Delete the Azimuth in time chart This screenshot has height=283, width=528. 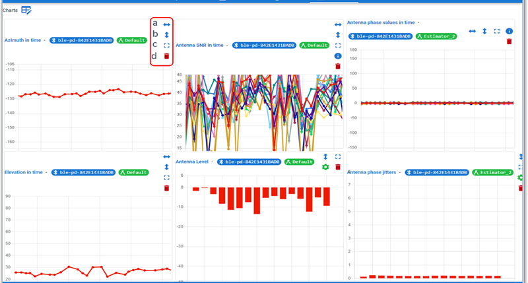click(x=167, y=56)
